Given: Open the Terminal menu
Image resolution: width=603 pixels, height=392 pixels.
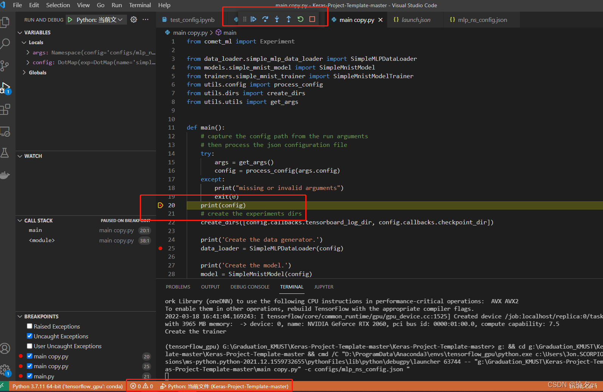Looking at the screenshot, I should pos(140,5).
